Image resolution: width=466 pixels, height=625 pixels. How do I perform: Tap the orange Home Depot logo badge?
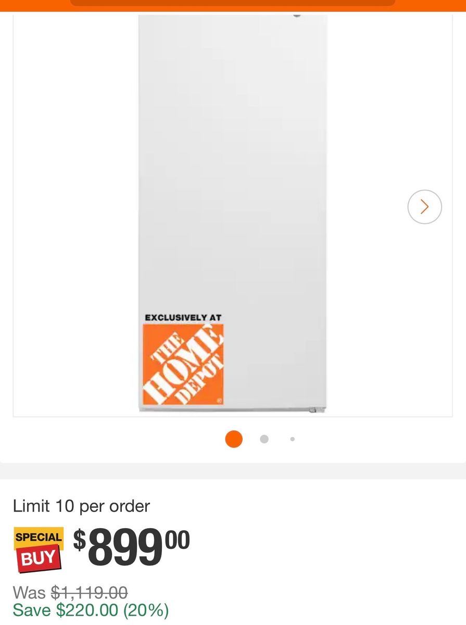(183, 365)
